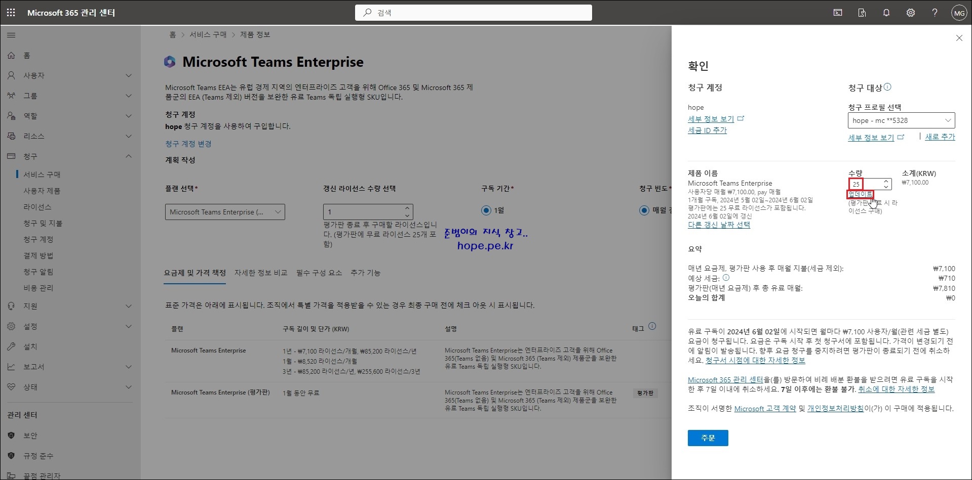972x480 pixels.
Task: Click the 사용자 person icon
Action: pyautogui.click(x=11, y=75)
